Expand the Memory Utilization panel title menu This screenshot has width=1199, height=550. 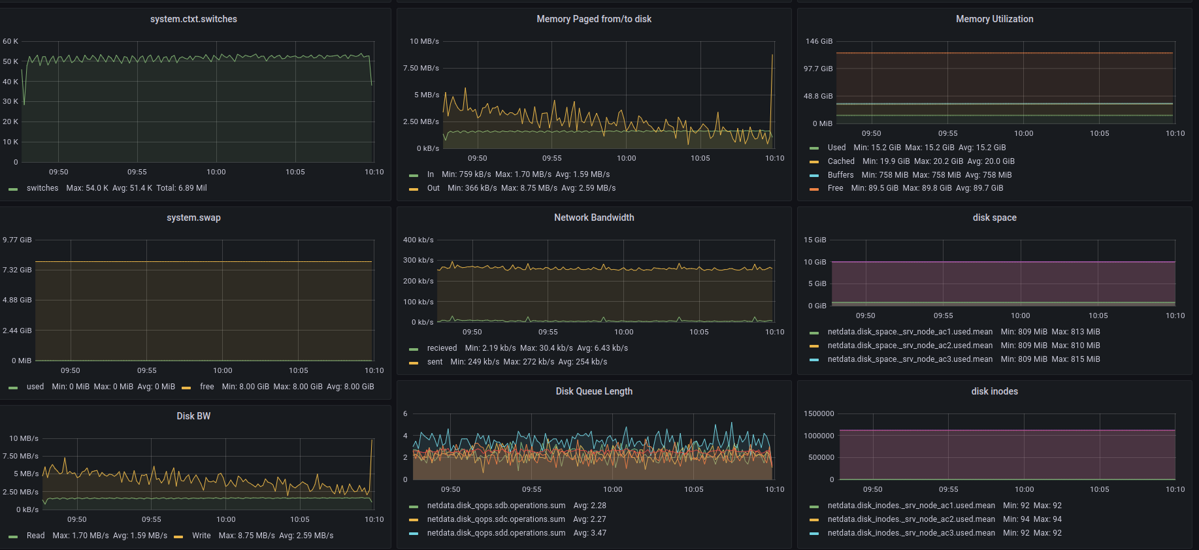[x=994, y=19]
